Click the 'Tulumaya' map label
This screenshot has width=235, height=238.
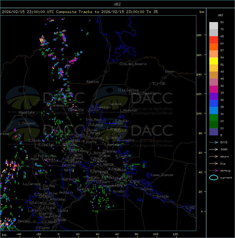pos(96,125)
